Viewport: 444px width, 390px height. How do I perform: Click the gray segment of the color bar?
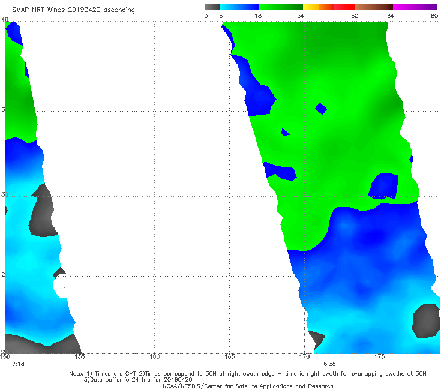[x=212, y=7]
